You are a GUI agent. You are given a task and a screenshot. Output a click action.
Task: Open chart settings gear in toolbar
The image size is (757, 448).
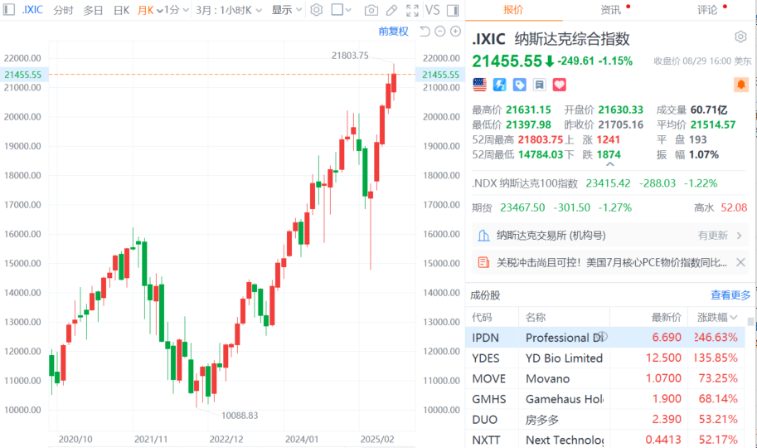[316, 10]
